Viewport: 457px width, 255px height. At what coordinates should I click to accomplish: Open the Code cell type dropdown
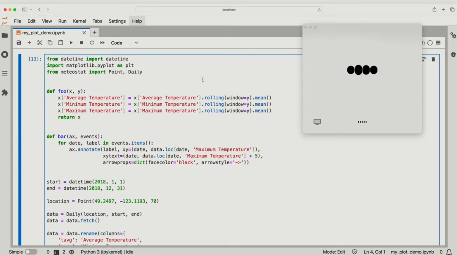[124, 43]
